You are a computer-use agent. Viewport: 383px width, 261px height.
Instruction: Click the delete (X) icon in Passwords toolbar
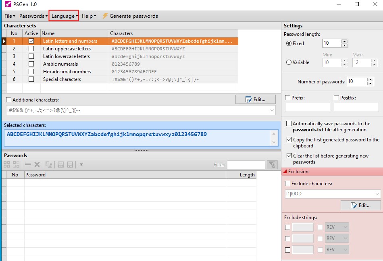point(37,164)
